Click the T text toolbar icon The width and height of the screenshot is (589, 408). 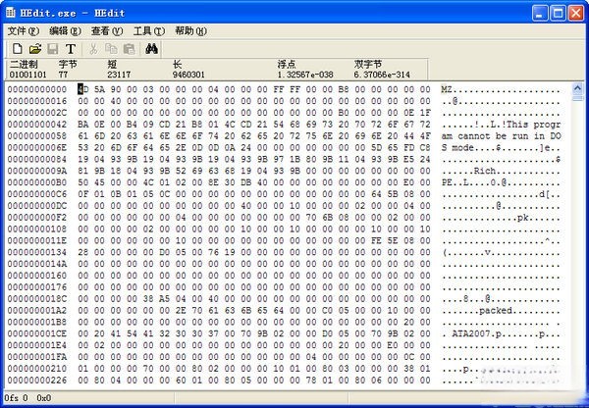click(71, 48)
